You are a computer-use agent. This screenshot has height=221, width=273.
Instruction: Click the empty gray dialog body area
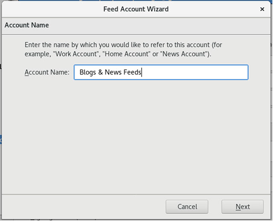tap(136, 135)
